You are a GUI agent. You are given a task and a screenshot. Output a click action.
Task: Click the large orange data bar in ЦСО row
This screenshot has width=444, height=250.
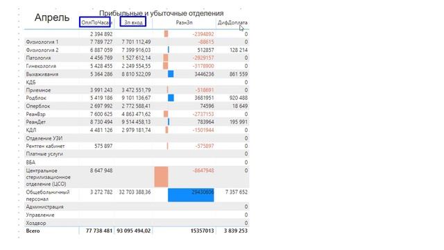pyautogui.click(x=161, y=177)
